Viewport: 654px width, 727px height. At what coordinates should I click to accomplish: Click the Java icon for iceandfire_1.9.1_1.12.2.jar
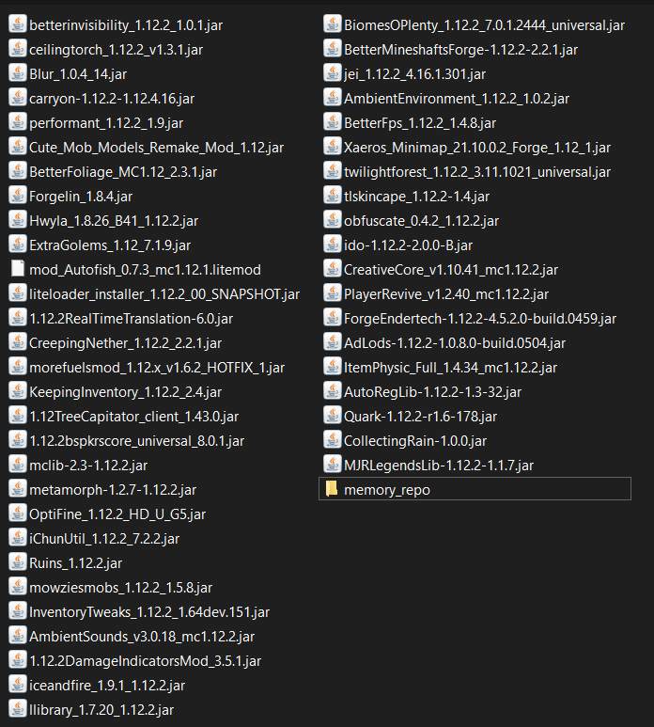[17, 685]
